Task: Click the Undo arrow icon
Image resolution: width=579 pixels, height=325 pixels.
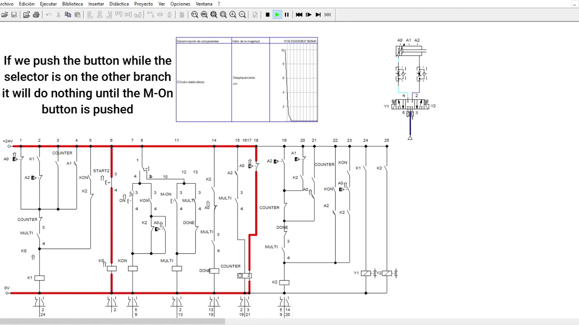Action: point(49,15)
